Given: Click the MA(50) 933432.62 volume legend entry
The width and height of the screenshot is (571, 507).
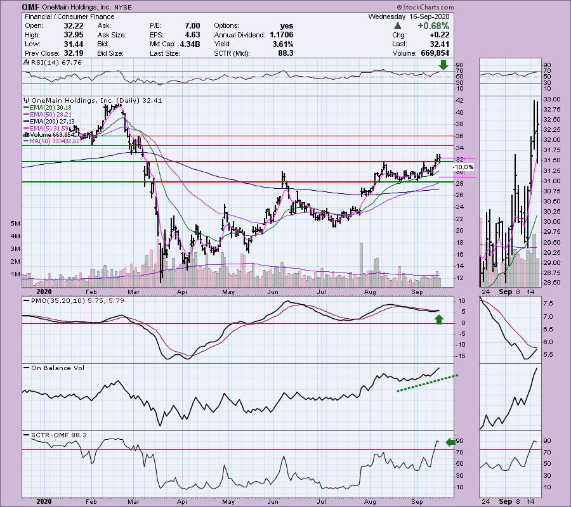Looking at the screenshot, I should (x=55, y=141).
